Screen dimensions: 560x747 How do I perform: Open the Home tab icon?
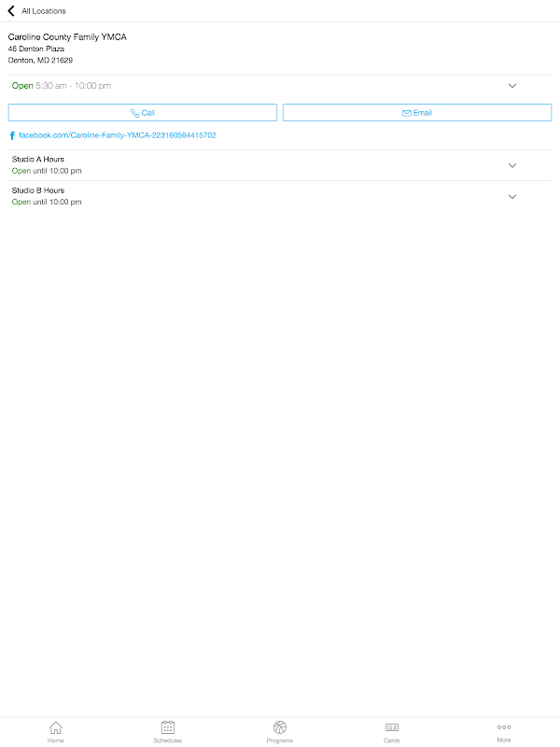click(56, 727)
